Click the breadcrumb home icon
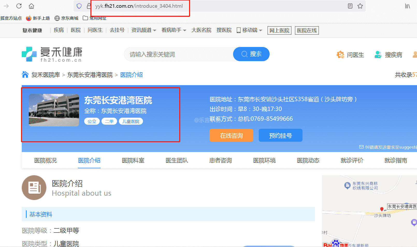Viewport: 417px width, 247px height. (x=25, y=75)
